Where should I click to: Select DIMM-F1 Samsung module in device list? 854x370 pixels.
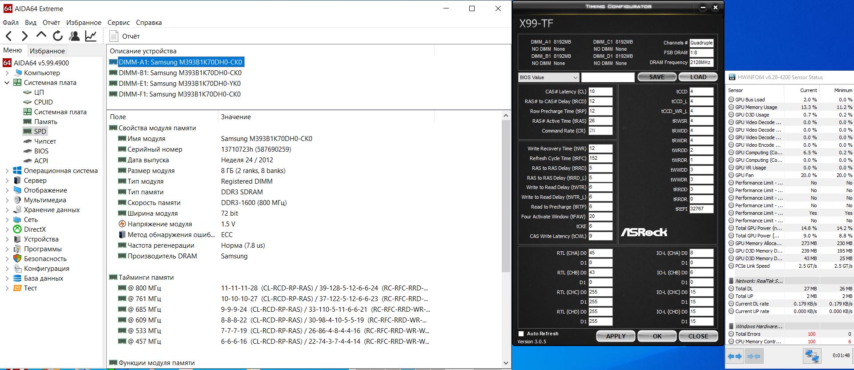click(x=180, y=94)
